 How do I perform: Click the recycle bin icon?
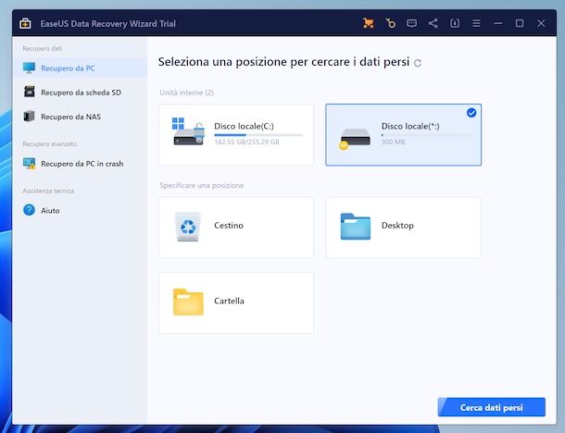188,226
